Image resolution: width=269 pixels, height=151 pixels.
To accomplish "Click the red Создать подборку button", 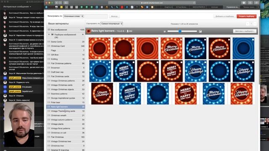I will click(247, 16).
